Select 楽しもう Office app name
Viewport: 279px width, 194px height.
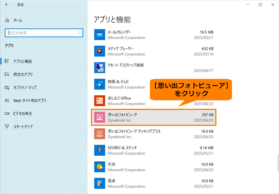[x=119, y=98]
